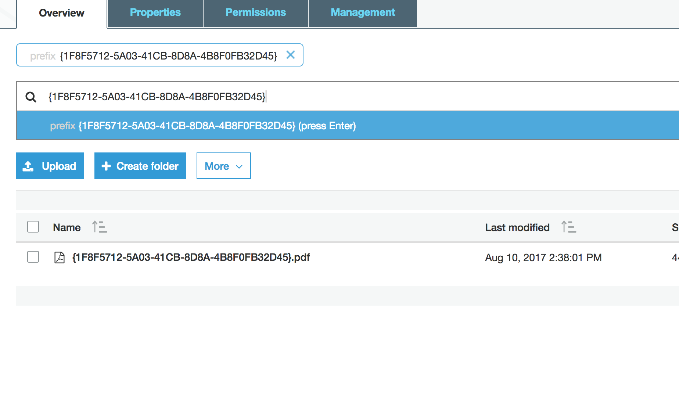This screenshot has width=679, height=396.
Task: Click inside the search text field
Action: click(x=220, y=96)
